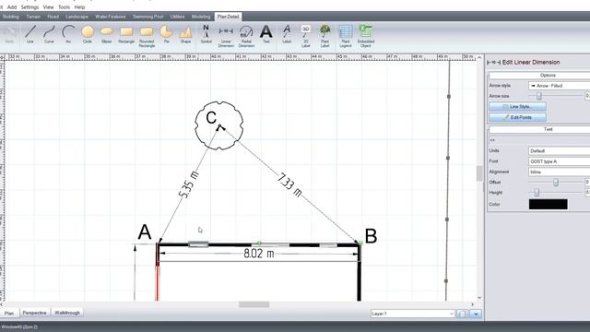Image resolution: width=590 pixels, height=332 pixels.
Task: Open the Font dropdown GOST type A
Action: [x=560, y=161]
